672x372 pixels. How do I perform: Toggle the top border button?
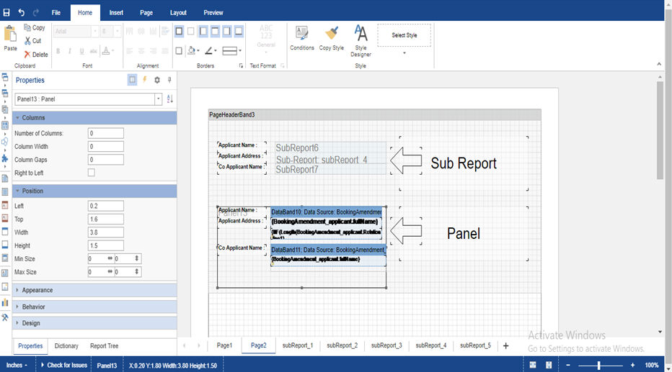pos(215,31)
